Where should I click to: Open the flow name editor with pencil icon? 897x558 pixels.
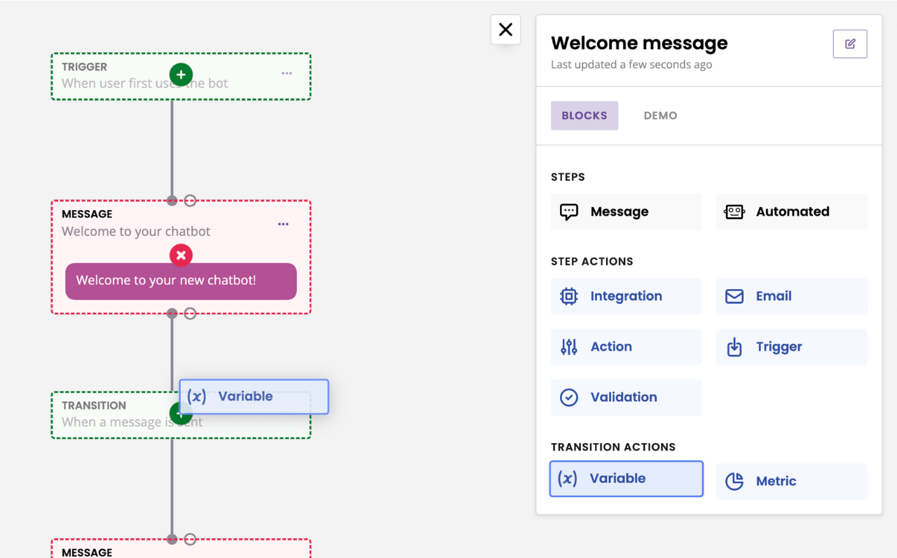click(x=849, y=43)
